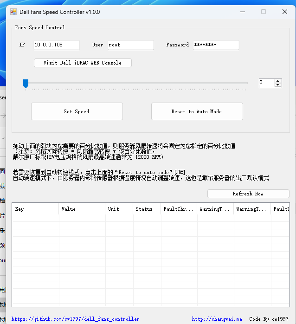Select the Password input field
Image resolution: width=296 pixels, height=324 pixels.
click(216, 45)
